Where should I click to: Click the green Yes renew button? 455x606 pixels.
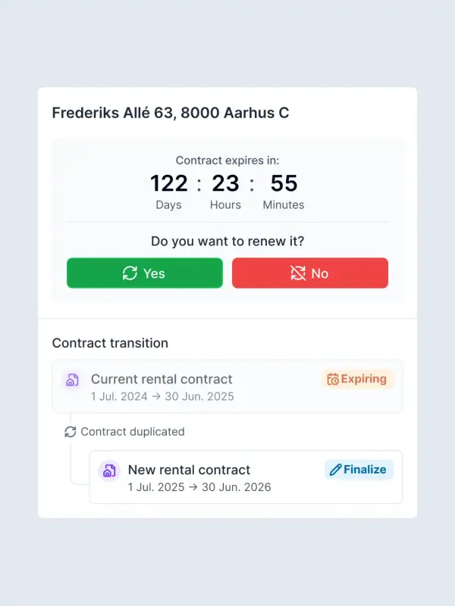[x=144, y=273]
